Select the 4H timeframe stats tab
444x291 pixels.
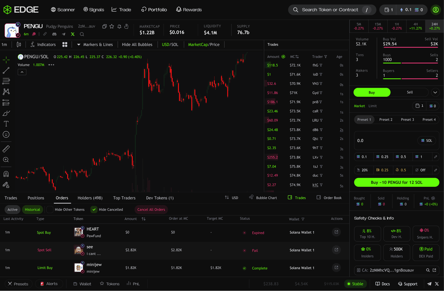pyautogui.click(x=415, y=26)
